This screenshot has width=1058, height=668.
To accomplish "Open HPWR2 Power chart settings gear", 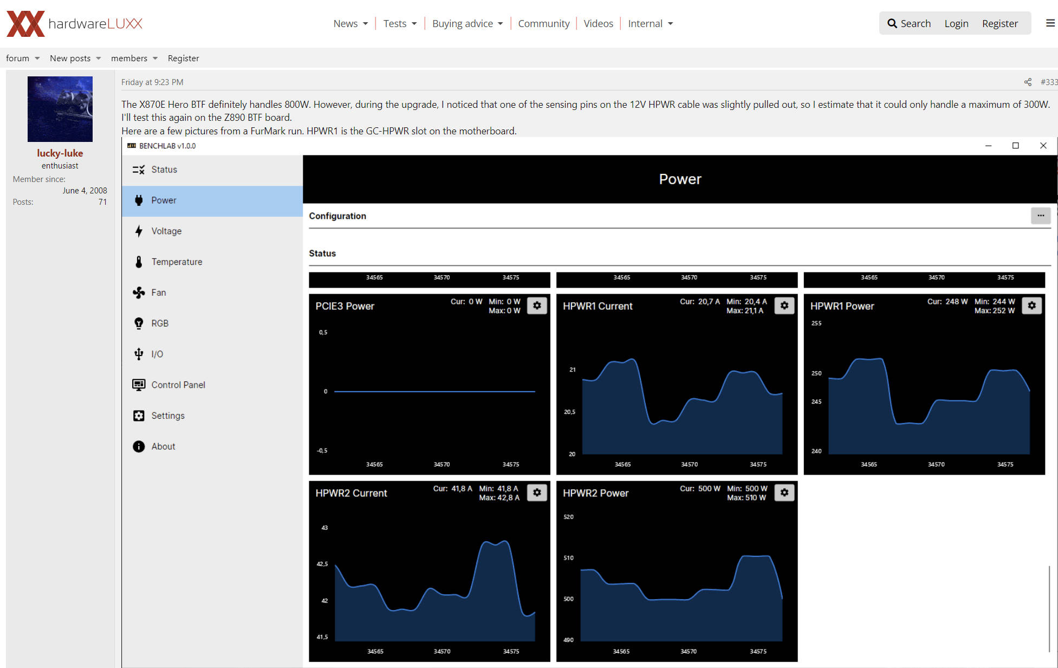I will pos(784,492).
